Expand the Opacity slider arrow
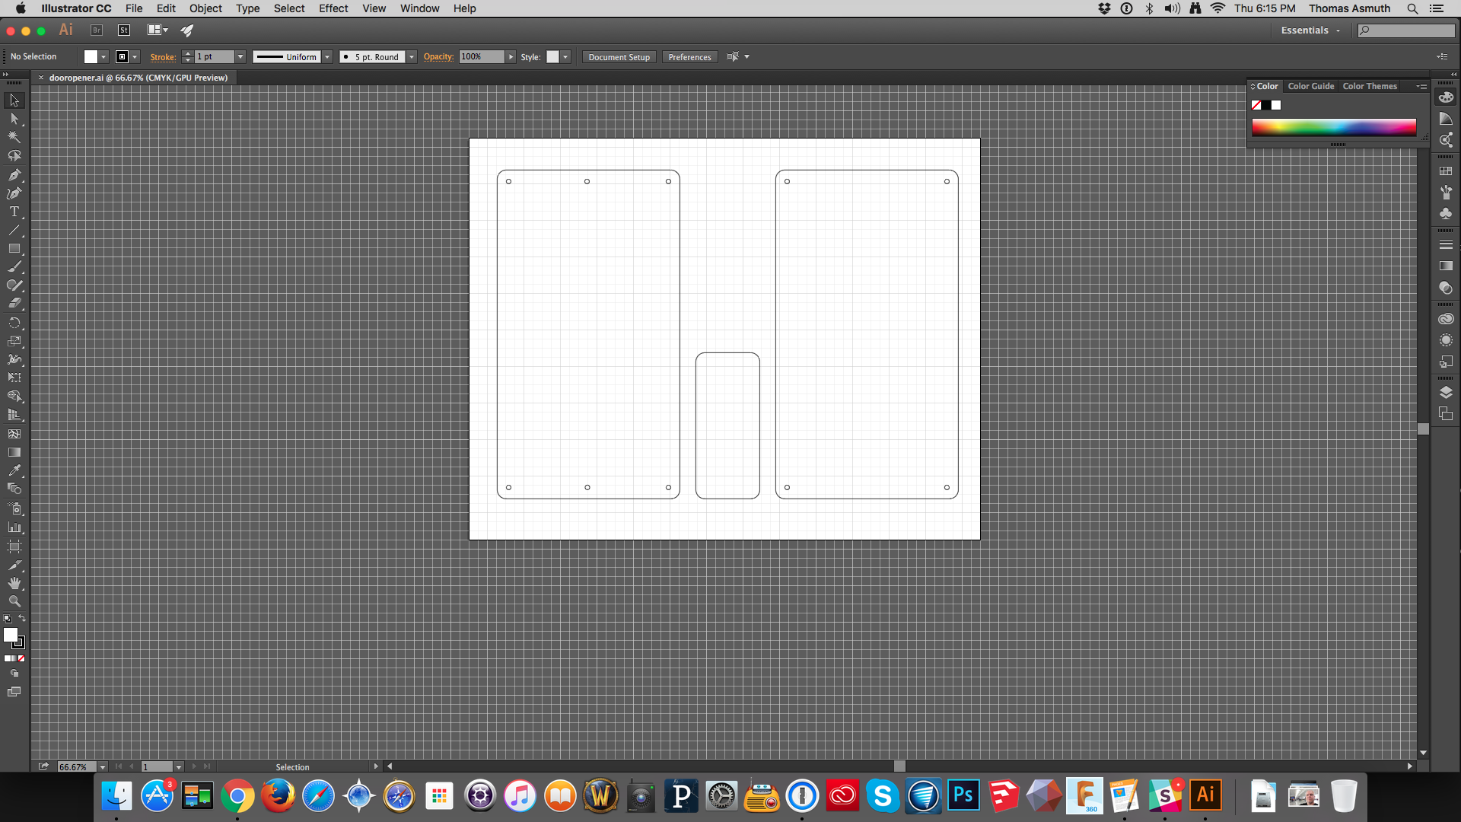 pos(511,57)
